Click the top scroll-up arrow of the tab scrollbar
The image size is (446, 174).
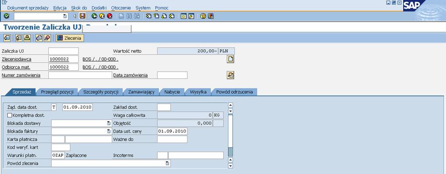pyautogui.click(x=230, y=105)
